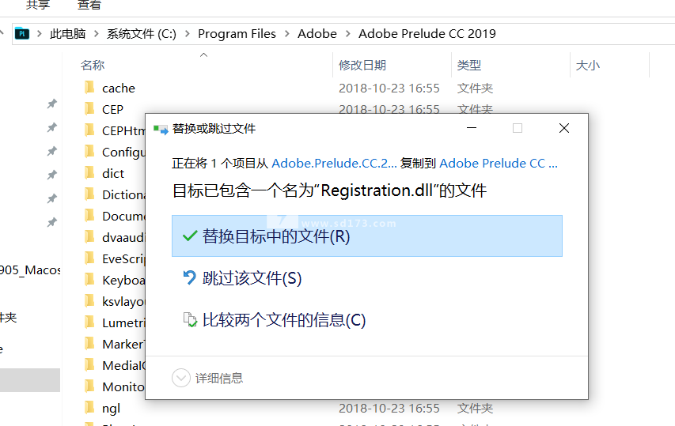Click the address bar drive icon
Screen dimensions: 675x426
click(23, 33)
